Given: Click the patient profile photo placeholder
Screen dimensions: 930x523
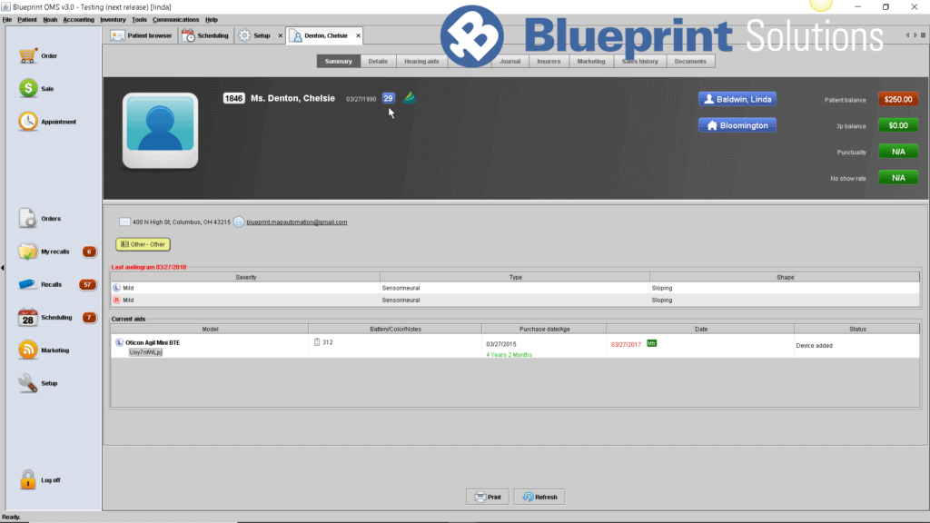Looking at the screenshot, I should click(160, 131).
